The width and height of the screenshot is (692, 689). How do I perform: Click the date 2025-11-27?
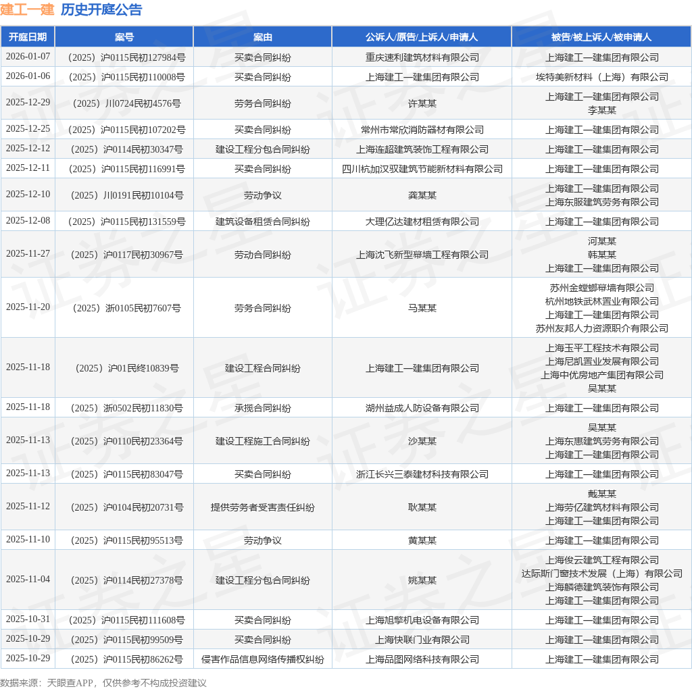pyautogui.click(x=28, y=253)
